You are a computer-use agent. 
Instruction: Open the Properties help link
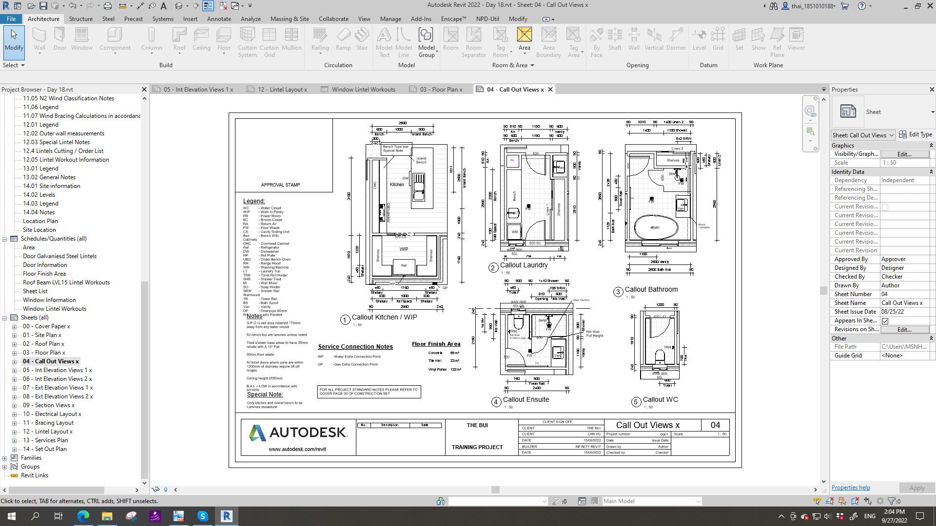click(x=850, y=488)
